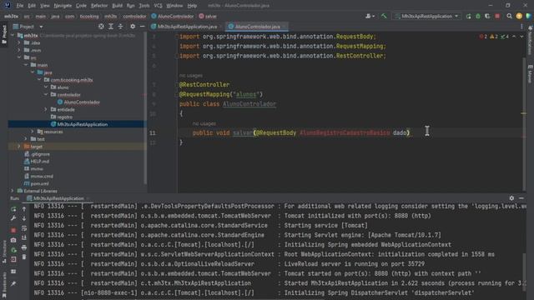The image size is (534, 300).
Task: Select Mh3txApiRestApplication in project tree
Action: [83, 124]
